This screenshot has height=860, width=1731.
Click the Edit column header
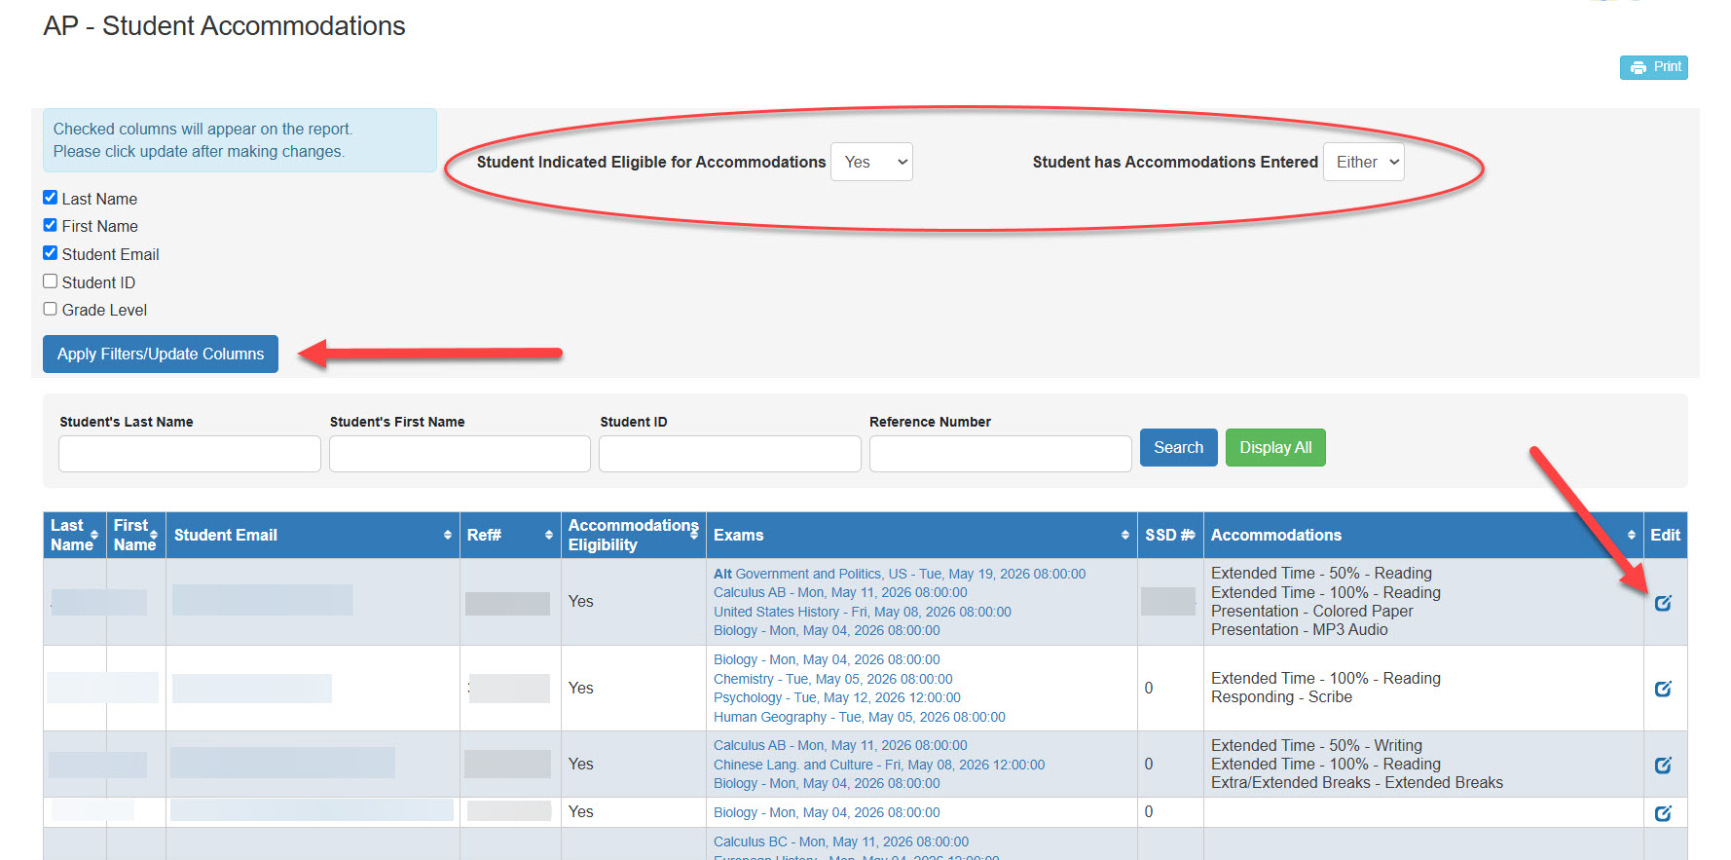pos(1665,535)
